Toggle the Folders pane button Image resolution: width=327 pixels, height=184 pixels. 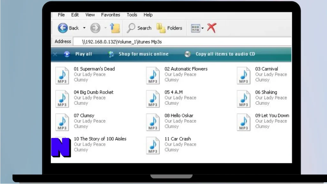coord(169,28)
